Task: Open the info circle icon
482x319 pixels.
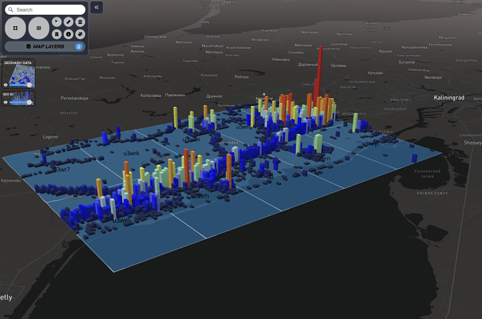Action: (x=68, y=33)
